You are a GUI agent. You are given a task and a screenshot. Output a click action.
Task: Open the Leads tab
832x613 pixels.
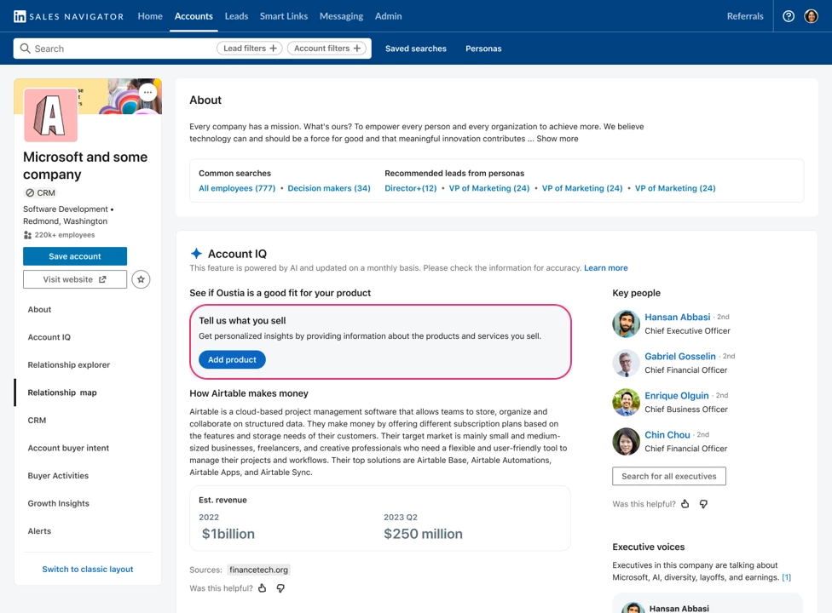236,16
